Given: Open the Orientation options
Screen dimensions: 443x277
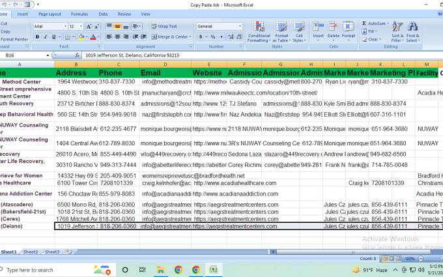Looking at the screenshot, I should point(136,27).
